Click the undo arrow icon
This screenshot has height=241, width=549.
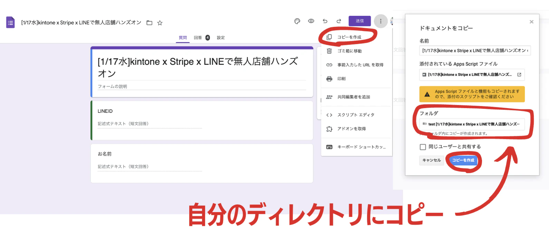coord(325,21)
